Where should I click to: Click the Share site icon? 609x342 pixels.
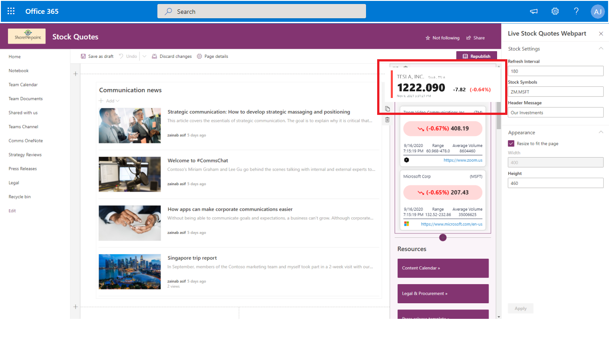pyautogui.click(x=469, y=38)
